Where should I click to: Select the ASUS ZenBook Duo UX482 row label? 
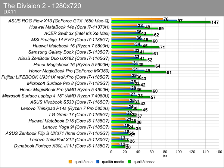tap(64, 59)
